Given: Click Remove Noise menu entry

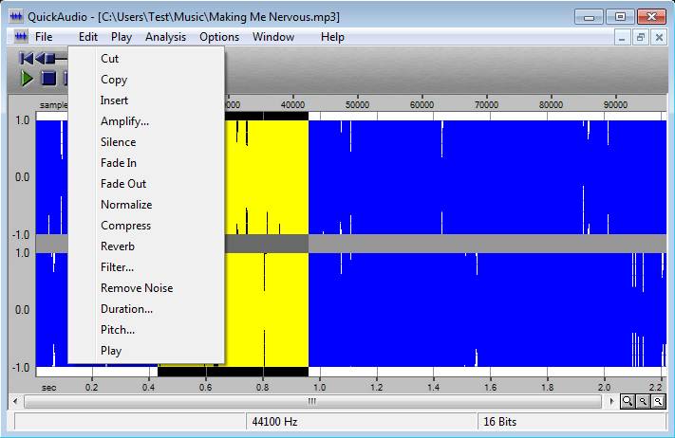Looking at the screenshot, I should pos(137,288).
